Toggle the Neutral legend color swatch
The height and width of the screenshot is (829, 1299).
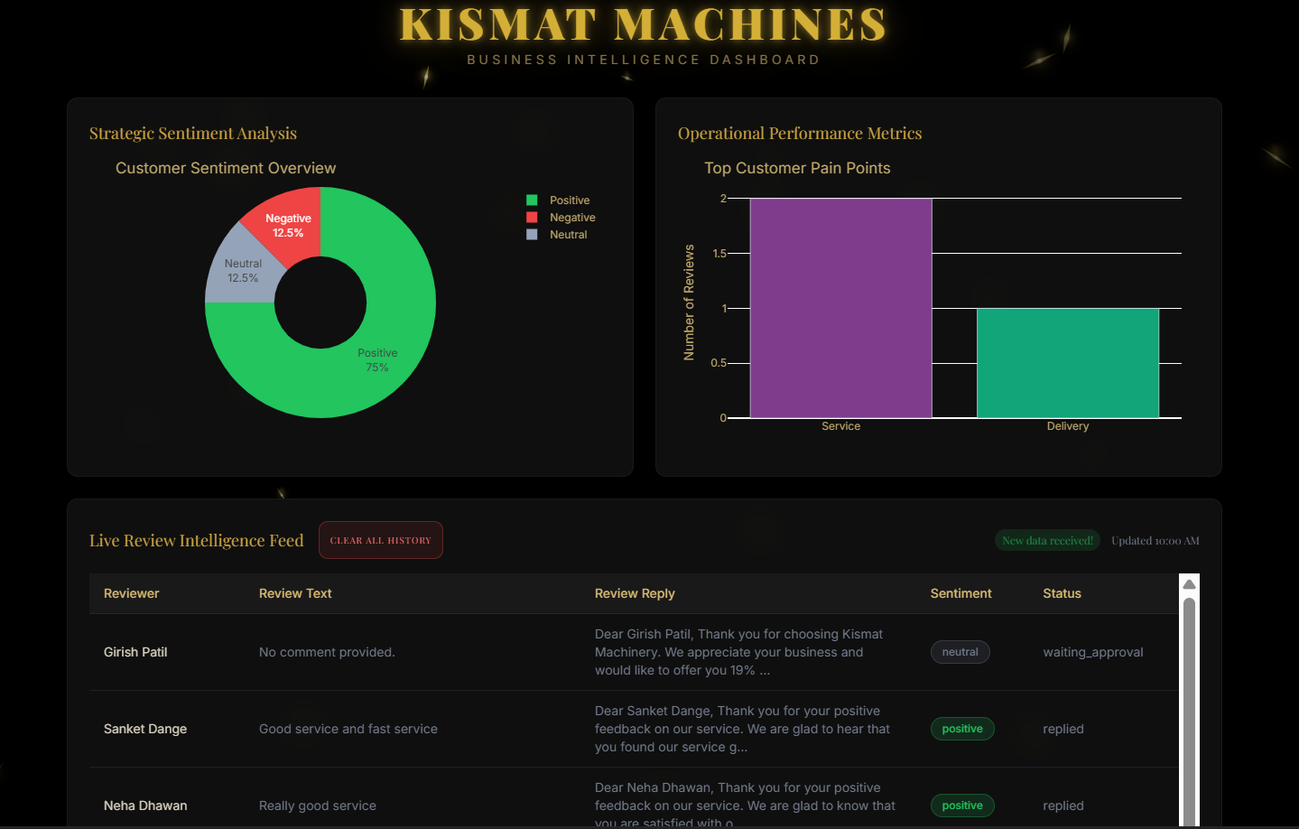tap(532, 235)
